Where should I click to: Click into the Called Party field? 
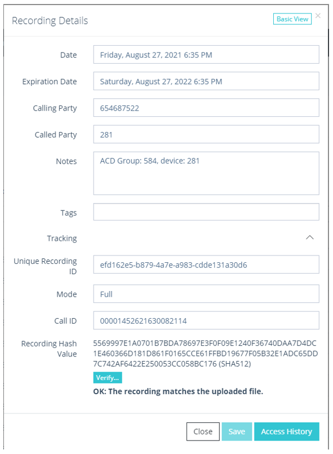tap(206, 134)
